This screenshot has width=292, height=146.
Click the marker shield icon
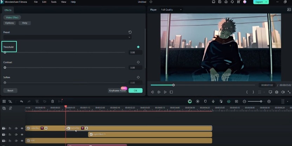(x=205, y=102)
